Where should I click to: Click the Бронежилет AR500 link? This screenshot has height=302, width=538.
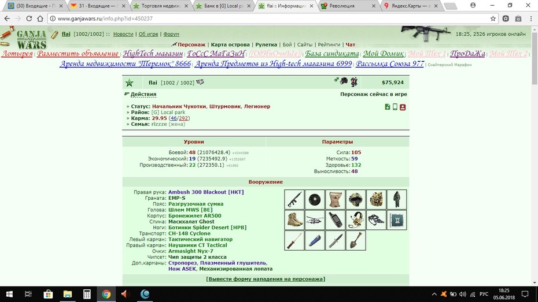coord(194,216)
